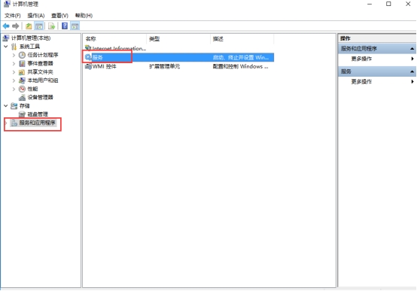Viewport: 417px width, 291px height.
Task: Click the Export List toolbar icon
Action: pos(52,26)
